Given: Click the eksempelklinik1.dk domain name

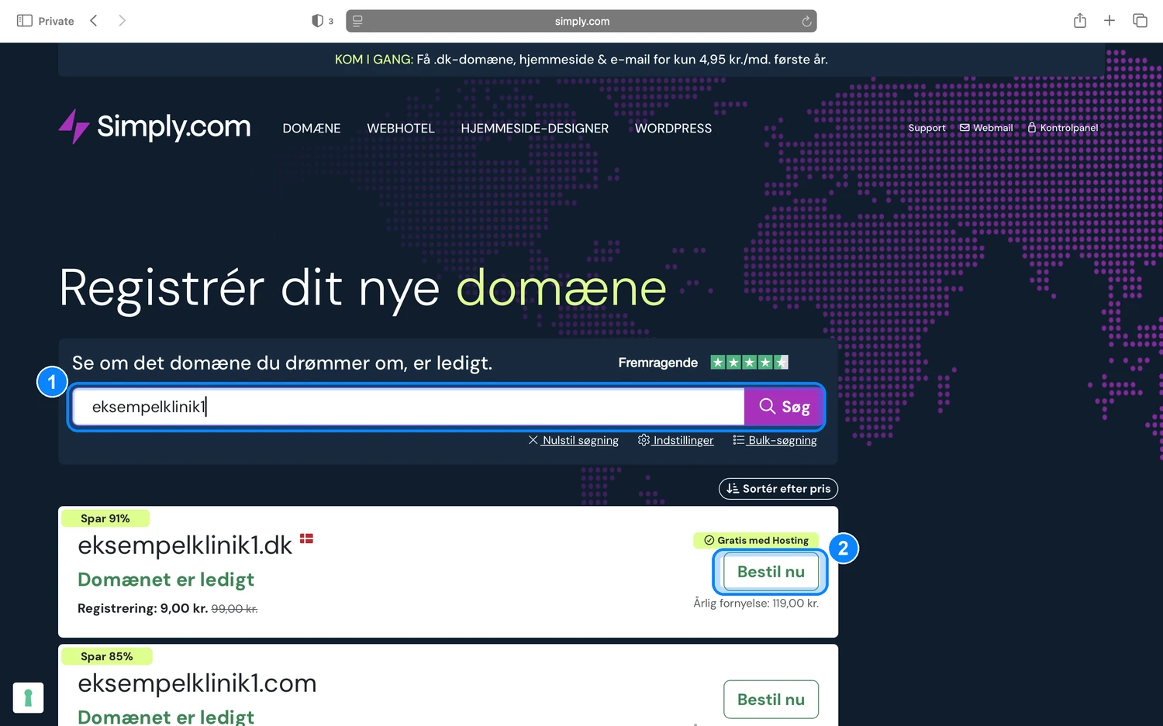Looking at the screenshot, I should click(x=185, y=545).
